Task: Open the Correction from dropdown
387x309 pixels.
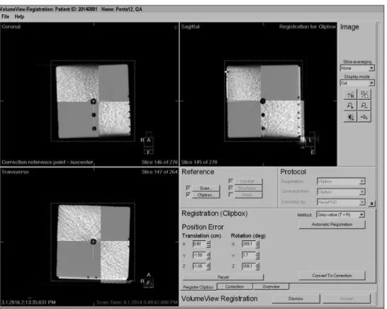Action: point(341,192)
